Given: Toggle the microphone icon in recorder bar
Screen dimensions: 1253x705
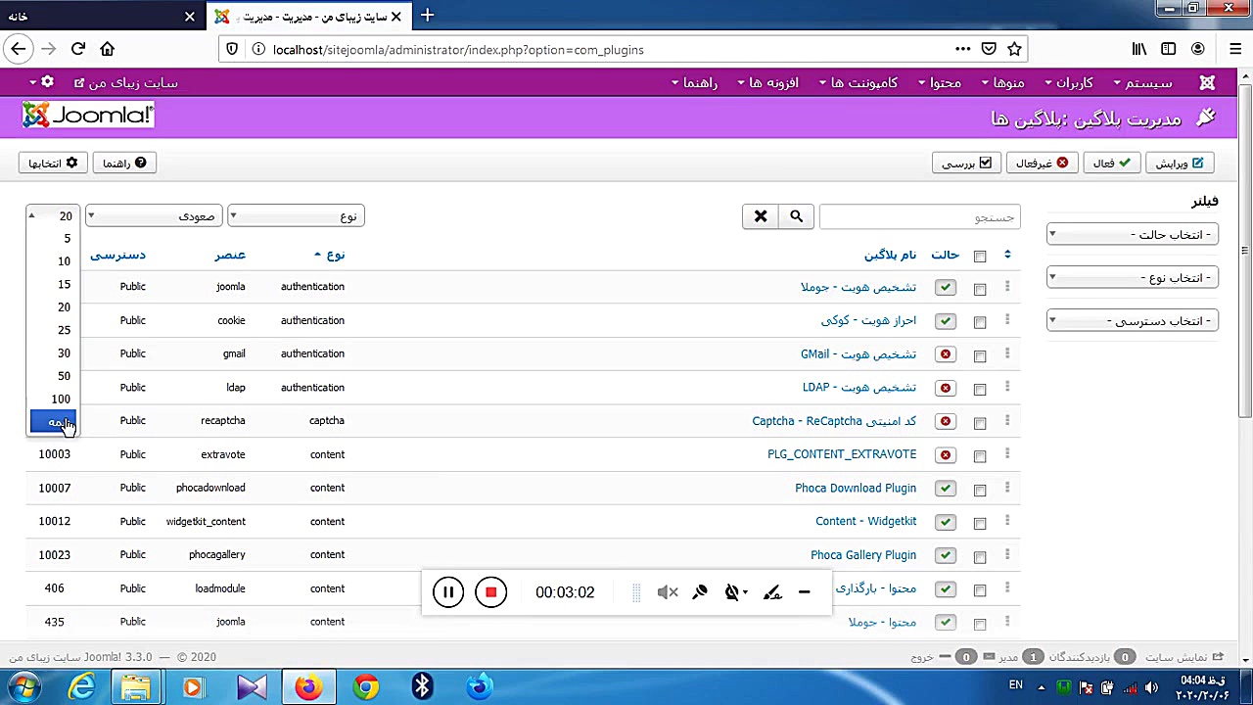Looking at the screenshot, I should [700, 592].
